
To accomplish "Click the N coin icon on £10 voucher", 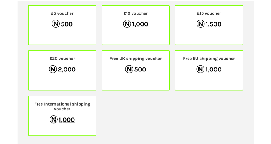I will [127, 24].
